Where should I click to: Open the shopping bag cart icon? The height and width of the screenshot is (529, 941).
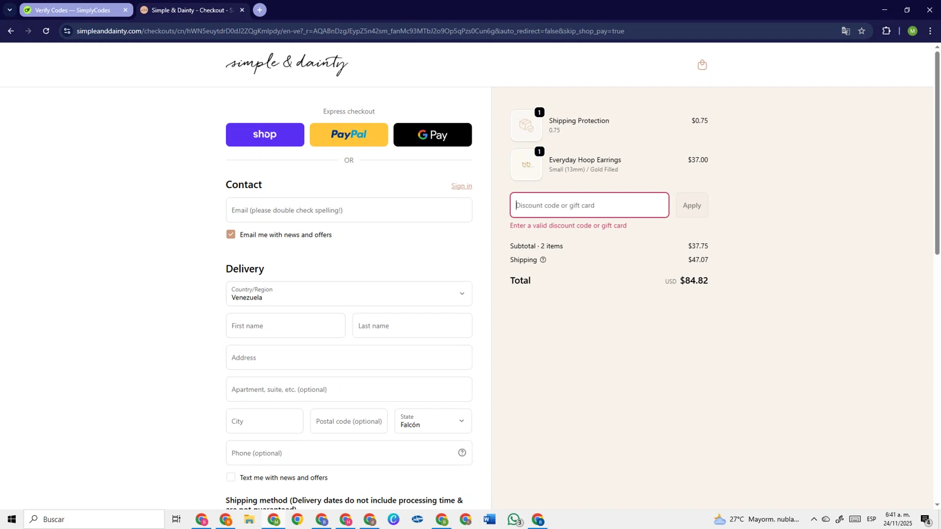point(702,65)
